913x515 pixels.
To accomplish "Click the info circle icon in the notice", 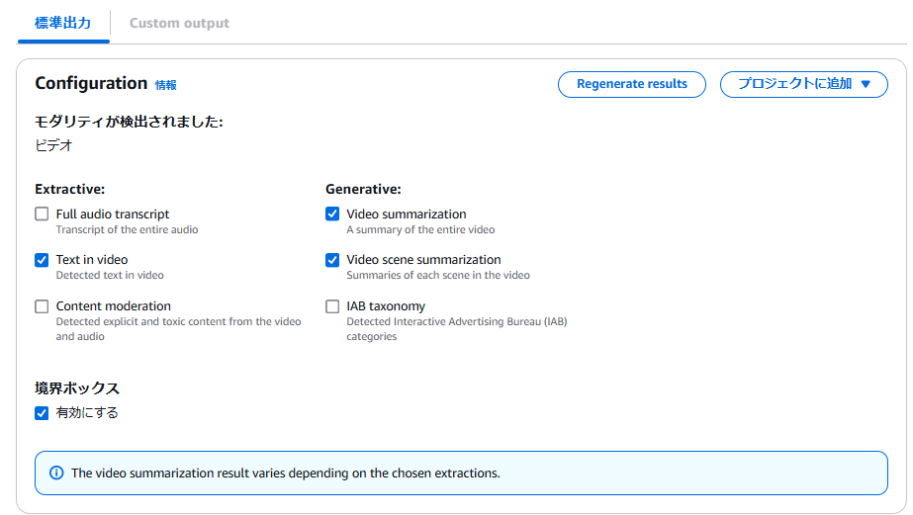I will pyautogui.click(x=56, y=473).
